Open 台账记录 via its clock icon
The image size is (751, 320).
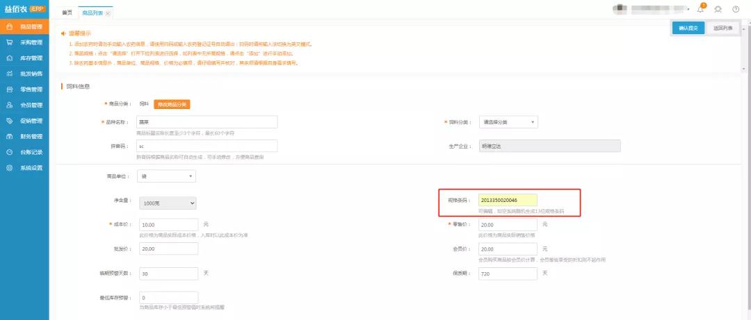pyautogui.click(x=9, y=152)
